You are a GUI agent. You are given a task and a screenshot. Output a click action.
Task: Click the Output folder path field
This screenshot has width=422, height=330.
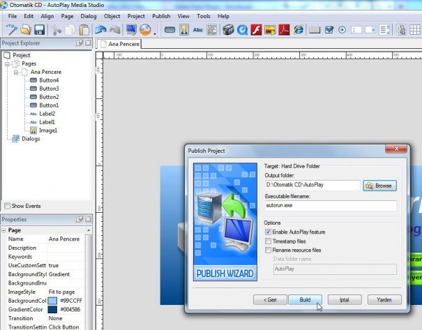[312, 185]
